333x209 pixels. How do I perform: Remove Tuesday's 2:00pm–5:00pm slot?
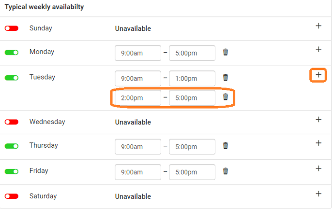point(226,97)
